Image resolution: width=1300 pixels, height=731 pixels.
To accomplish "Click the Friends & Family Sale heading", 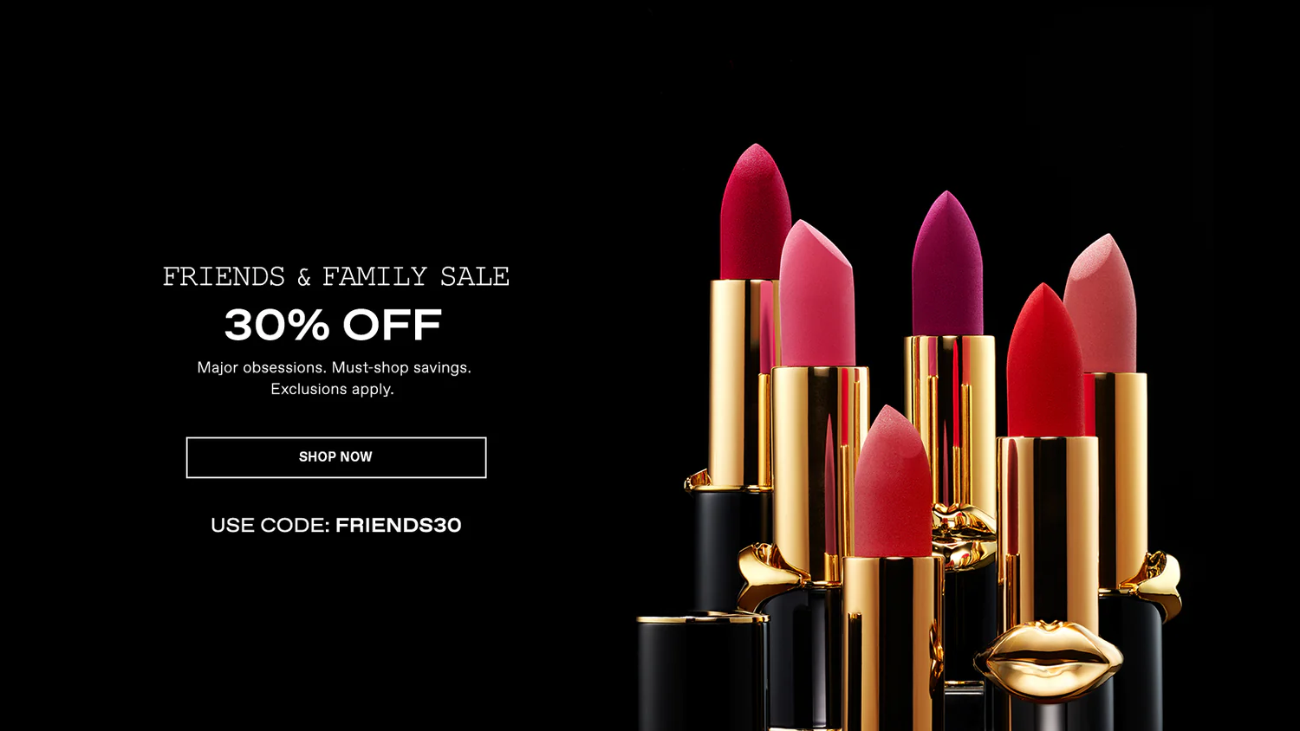I will (336, 276).
